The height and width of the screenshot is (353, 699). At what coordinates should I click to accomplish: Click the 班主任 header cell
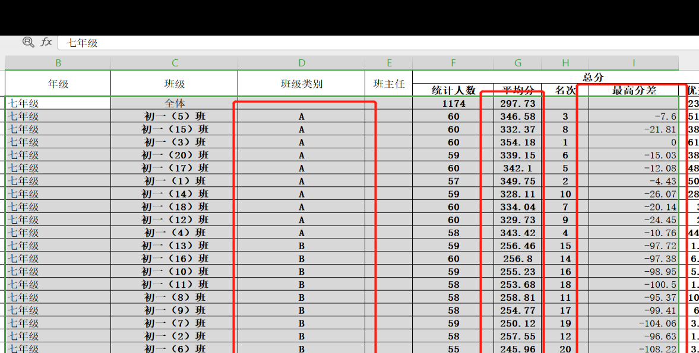[x=389, y=83]
